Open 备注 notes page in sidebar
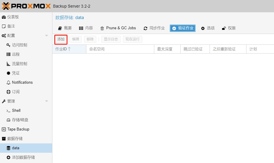Image resolution: width=274 pixels, height=163 pixels. click(x=11, y=26)
